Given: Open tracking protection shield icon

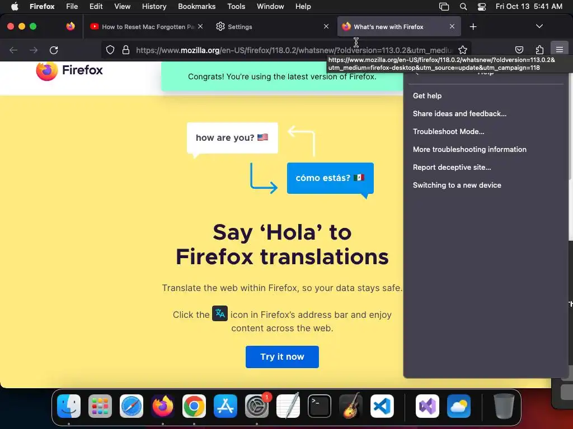Looking at the screenshot, I should coord(110,50).
